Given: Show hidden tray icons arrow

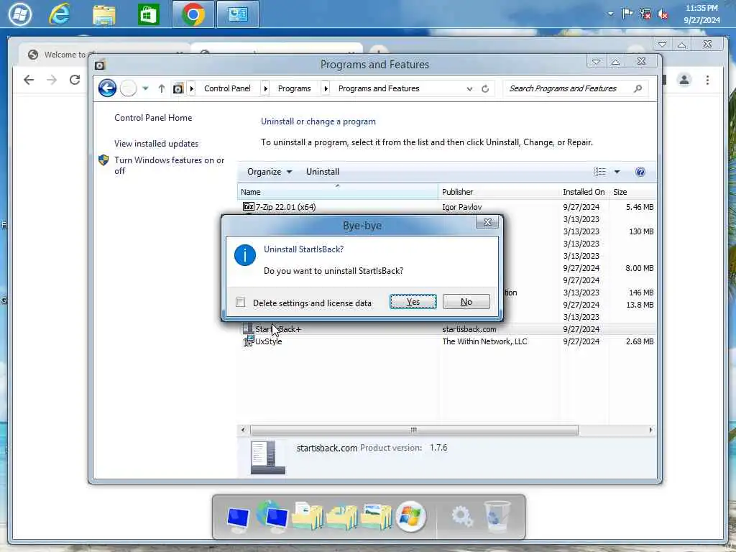Looking at the screenshot, I should click(610, 14).
